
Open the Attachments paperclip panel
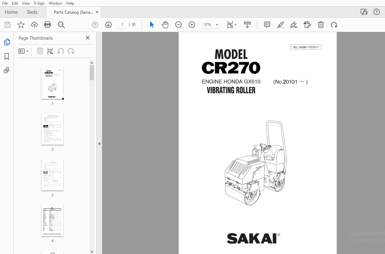point(7,70)
